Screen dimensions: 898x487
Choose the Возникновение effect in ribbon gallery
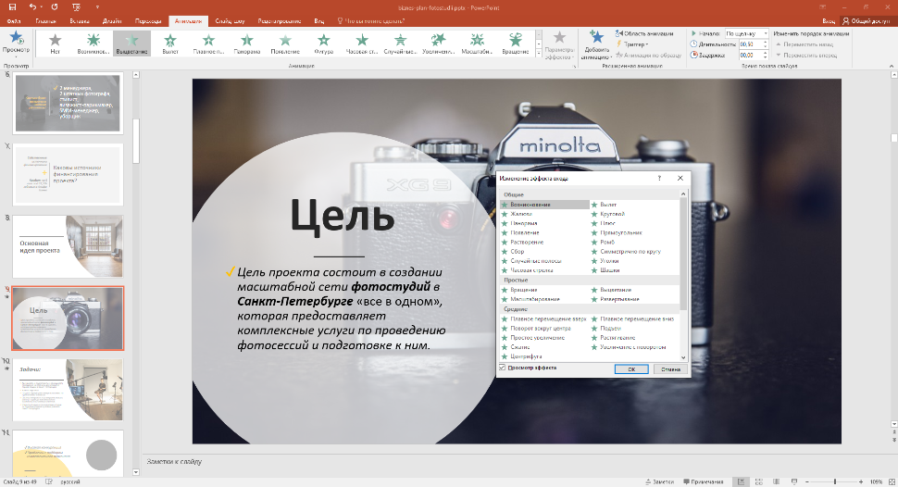click(x=94, y=44)
